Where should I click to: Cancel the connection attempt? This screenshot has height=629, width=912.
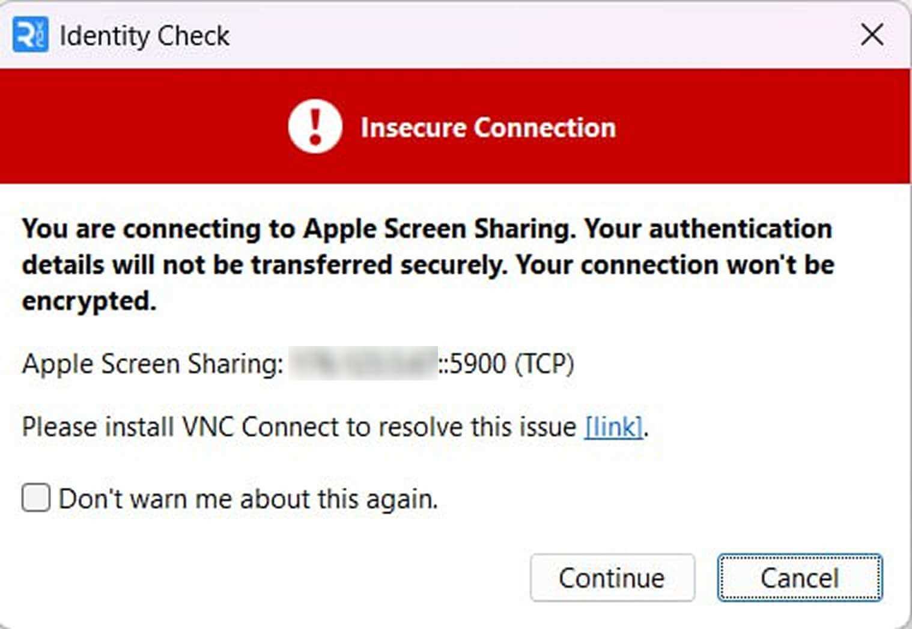[x=800, y=578]
